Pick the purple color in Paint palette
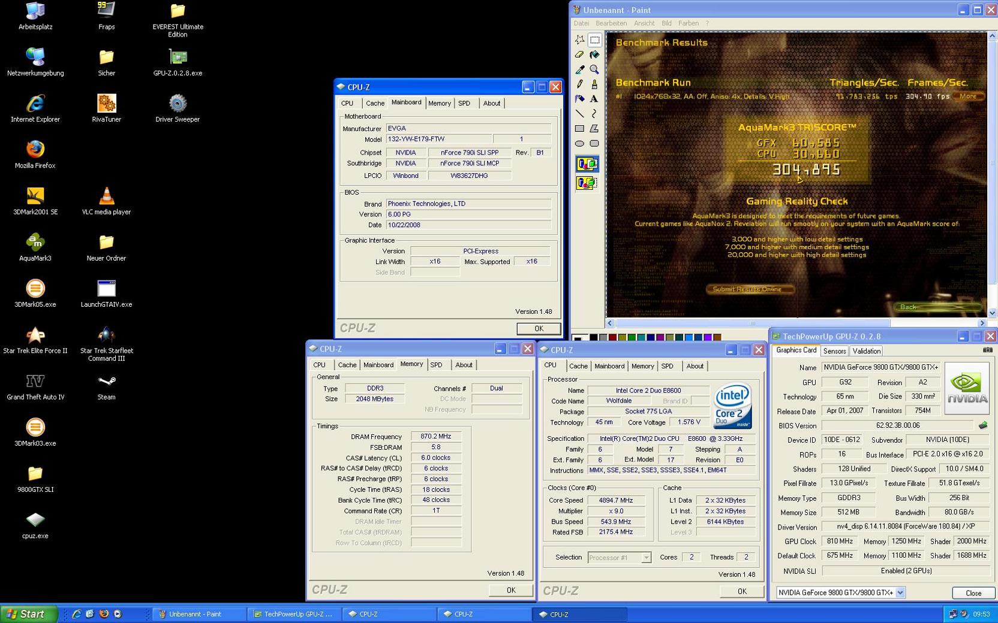The width and height of the screenshot is (998, 623). [660, 338]
